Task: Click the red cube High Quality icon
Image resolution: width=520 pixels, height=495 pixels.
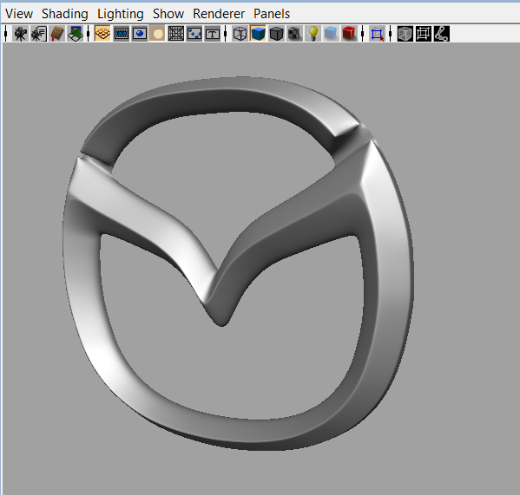Action: [349, 34]
